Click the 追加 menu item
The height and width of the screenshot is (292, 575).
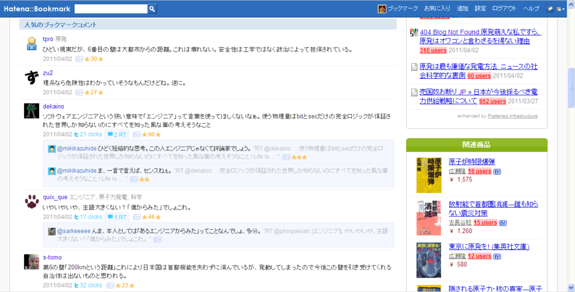(462, 9)
